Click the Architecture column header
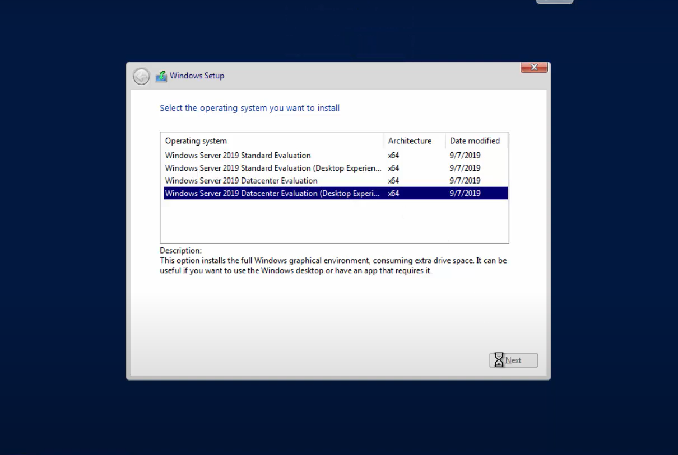678x455 pixels. tap(415, 141)
